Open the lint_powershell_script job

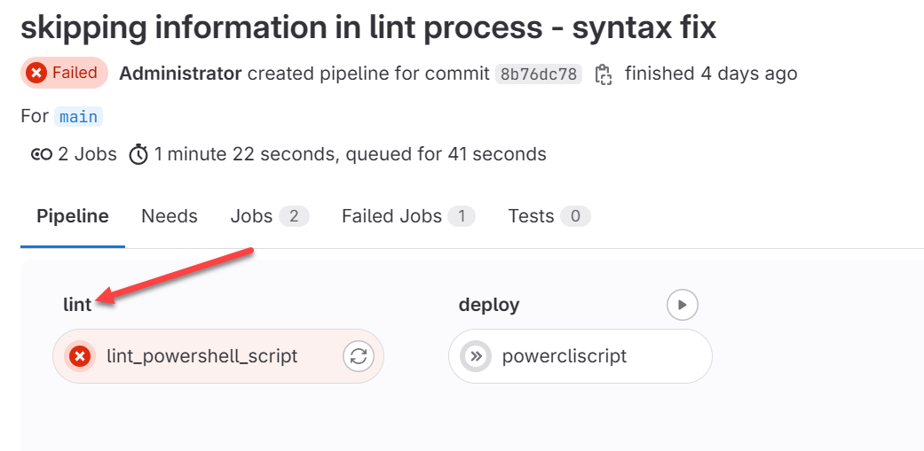201,356
